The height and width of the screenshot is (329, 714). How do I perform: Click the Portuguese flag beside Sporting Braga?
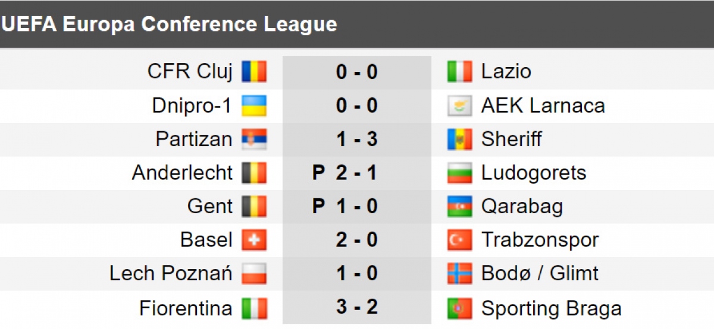click(459, 309)
